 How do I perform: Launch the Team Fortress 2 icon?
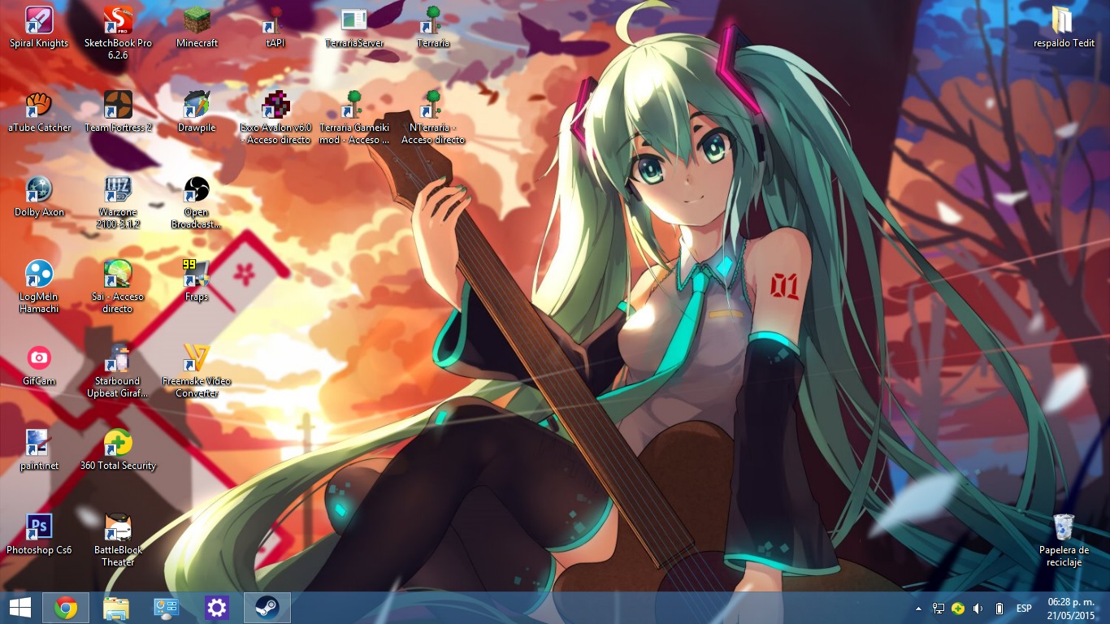coord(118,104)
